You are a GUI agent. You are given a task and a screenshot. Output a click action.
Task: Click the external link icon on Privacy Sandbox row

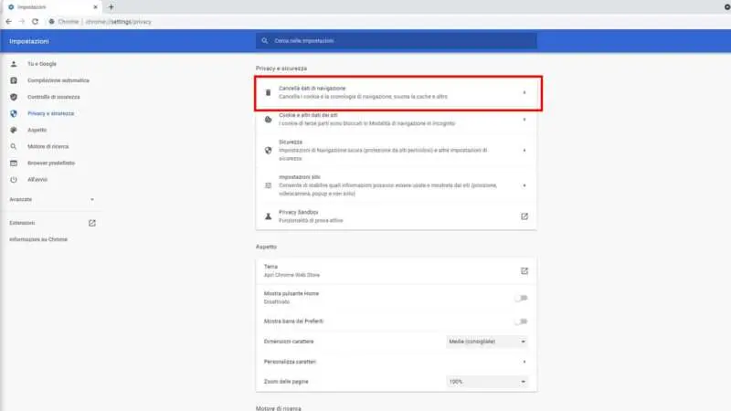[524, 216]
